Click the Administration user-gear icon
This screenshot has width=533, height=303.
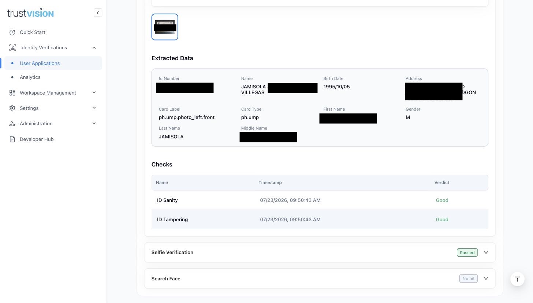pos(12,123)
